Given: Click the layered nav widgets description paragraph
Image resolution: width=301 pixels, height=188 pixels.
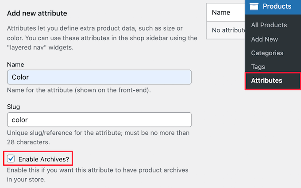Looking at the screenshot, I should pos(102,38).
